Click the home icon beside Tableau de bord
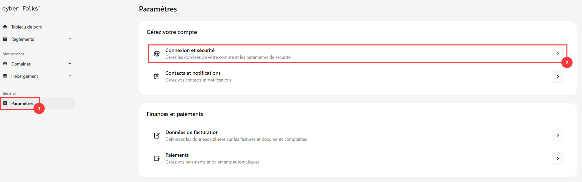Screen dimensions: 582x182 5,26
